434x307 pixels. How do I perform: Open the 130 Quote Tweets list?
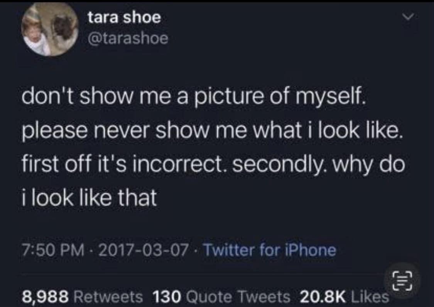[221, 296]
